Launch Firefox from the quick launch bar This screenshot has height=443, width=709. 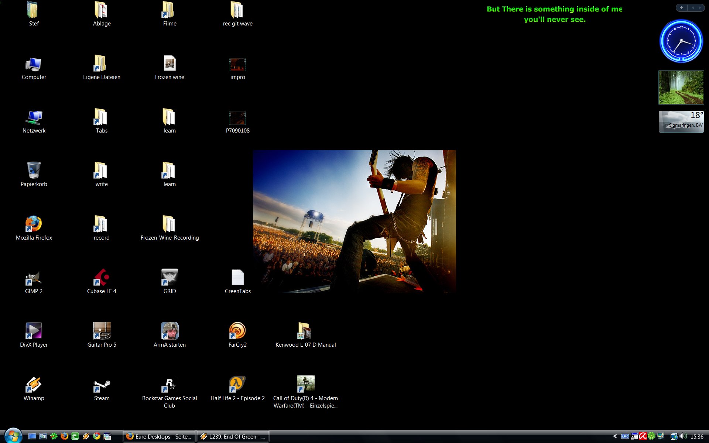(x=64, y=436)
